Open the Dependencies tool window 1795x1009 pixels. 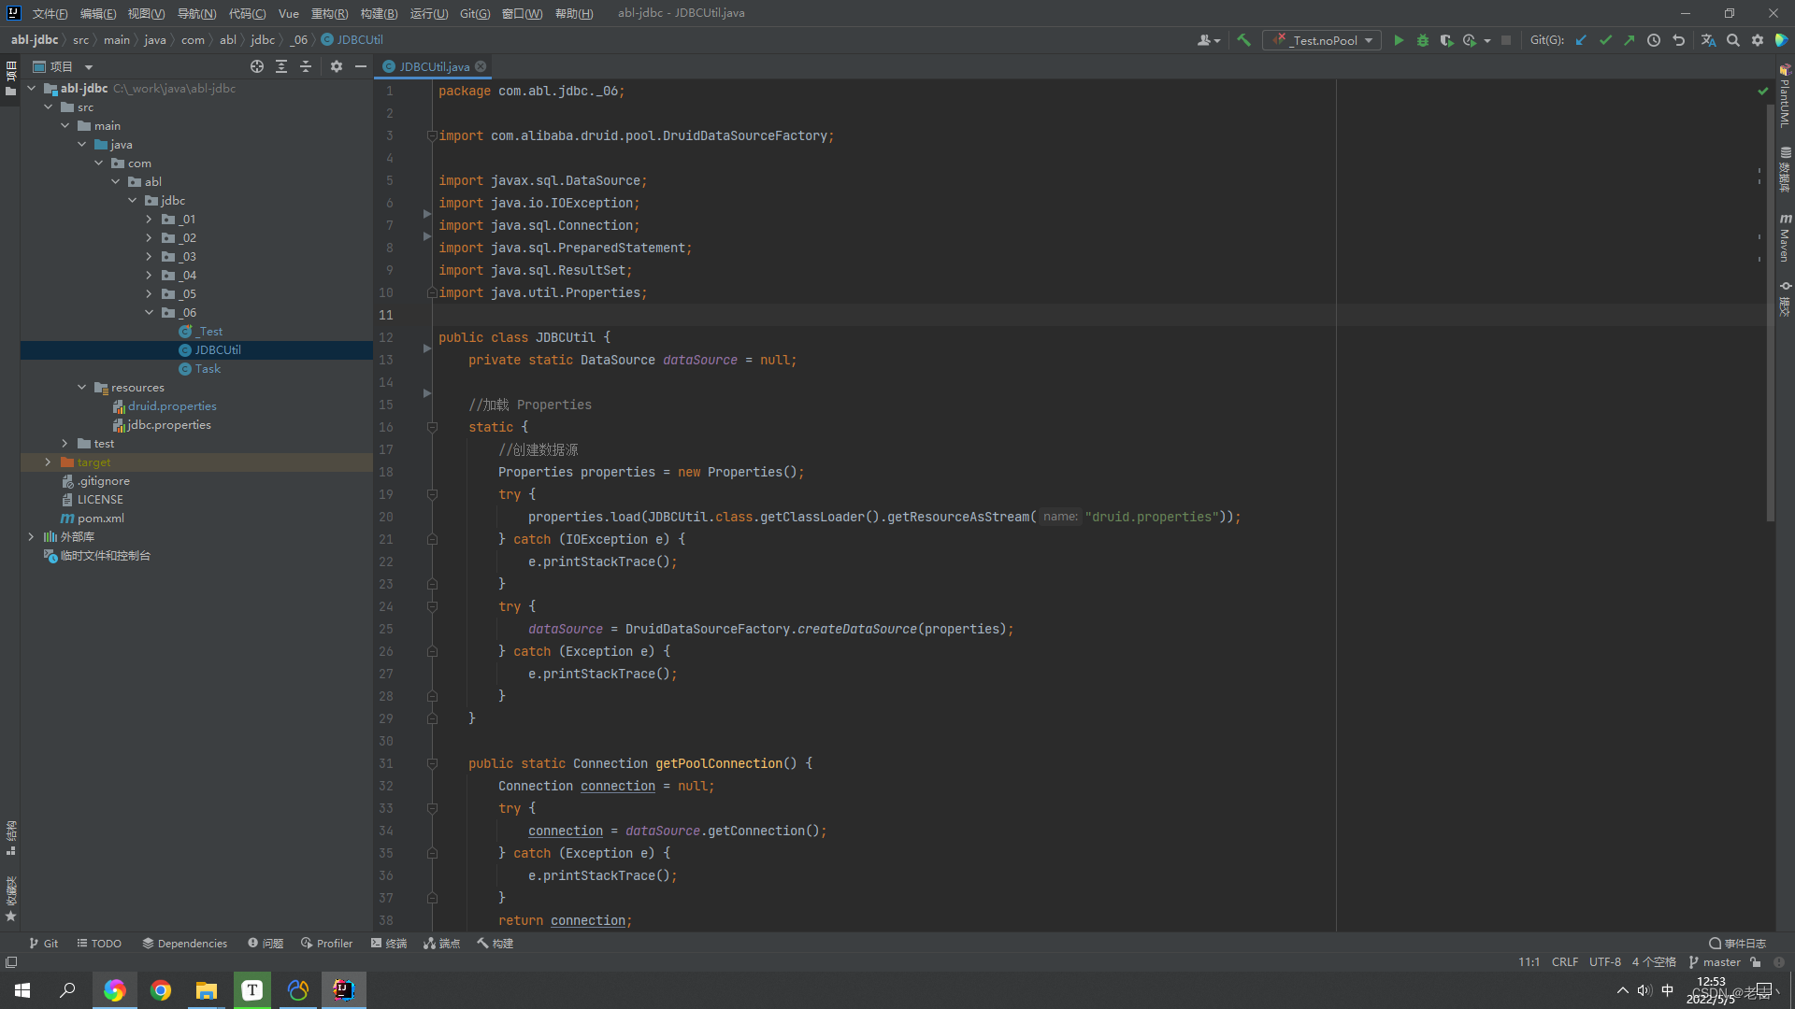click(x=184, y=943)
